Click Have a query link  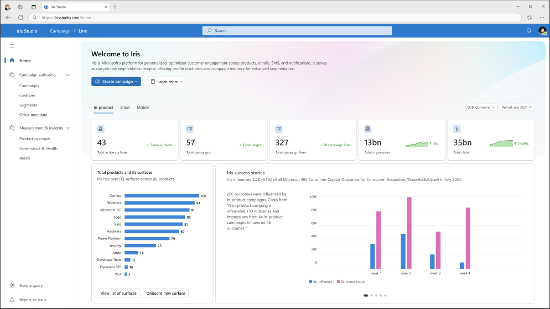(31, 286)
